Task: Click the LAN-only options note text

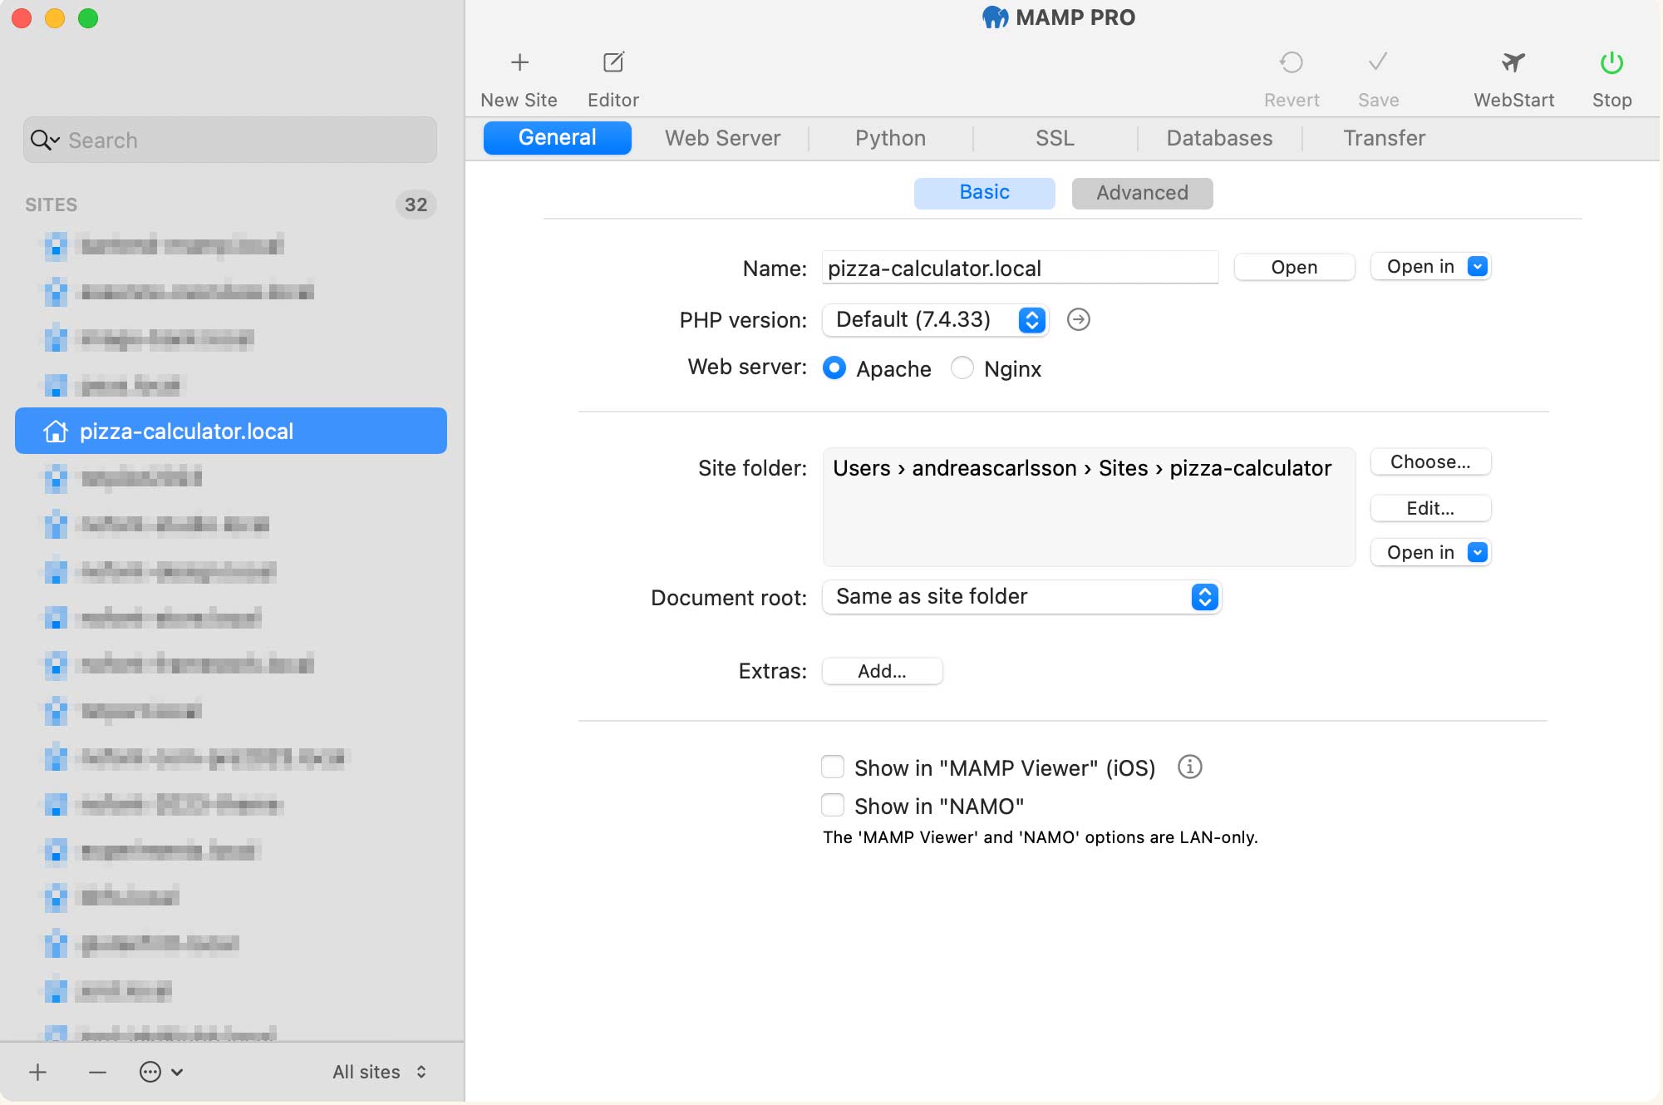Action: [x=1040, y=837]
